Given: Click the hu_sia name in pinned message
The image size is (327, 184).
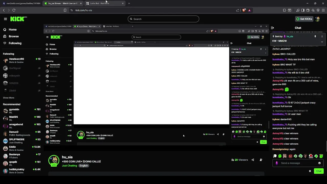Looking at the screenshot, I should point(290,37).
